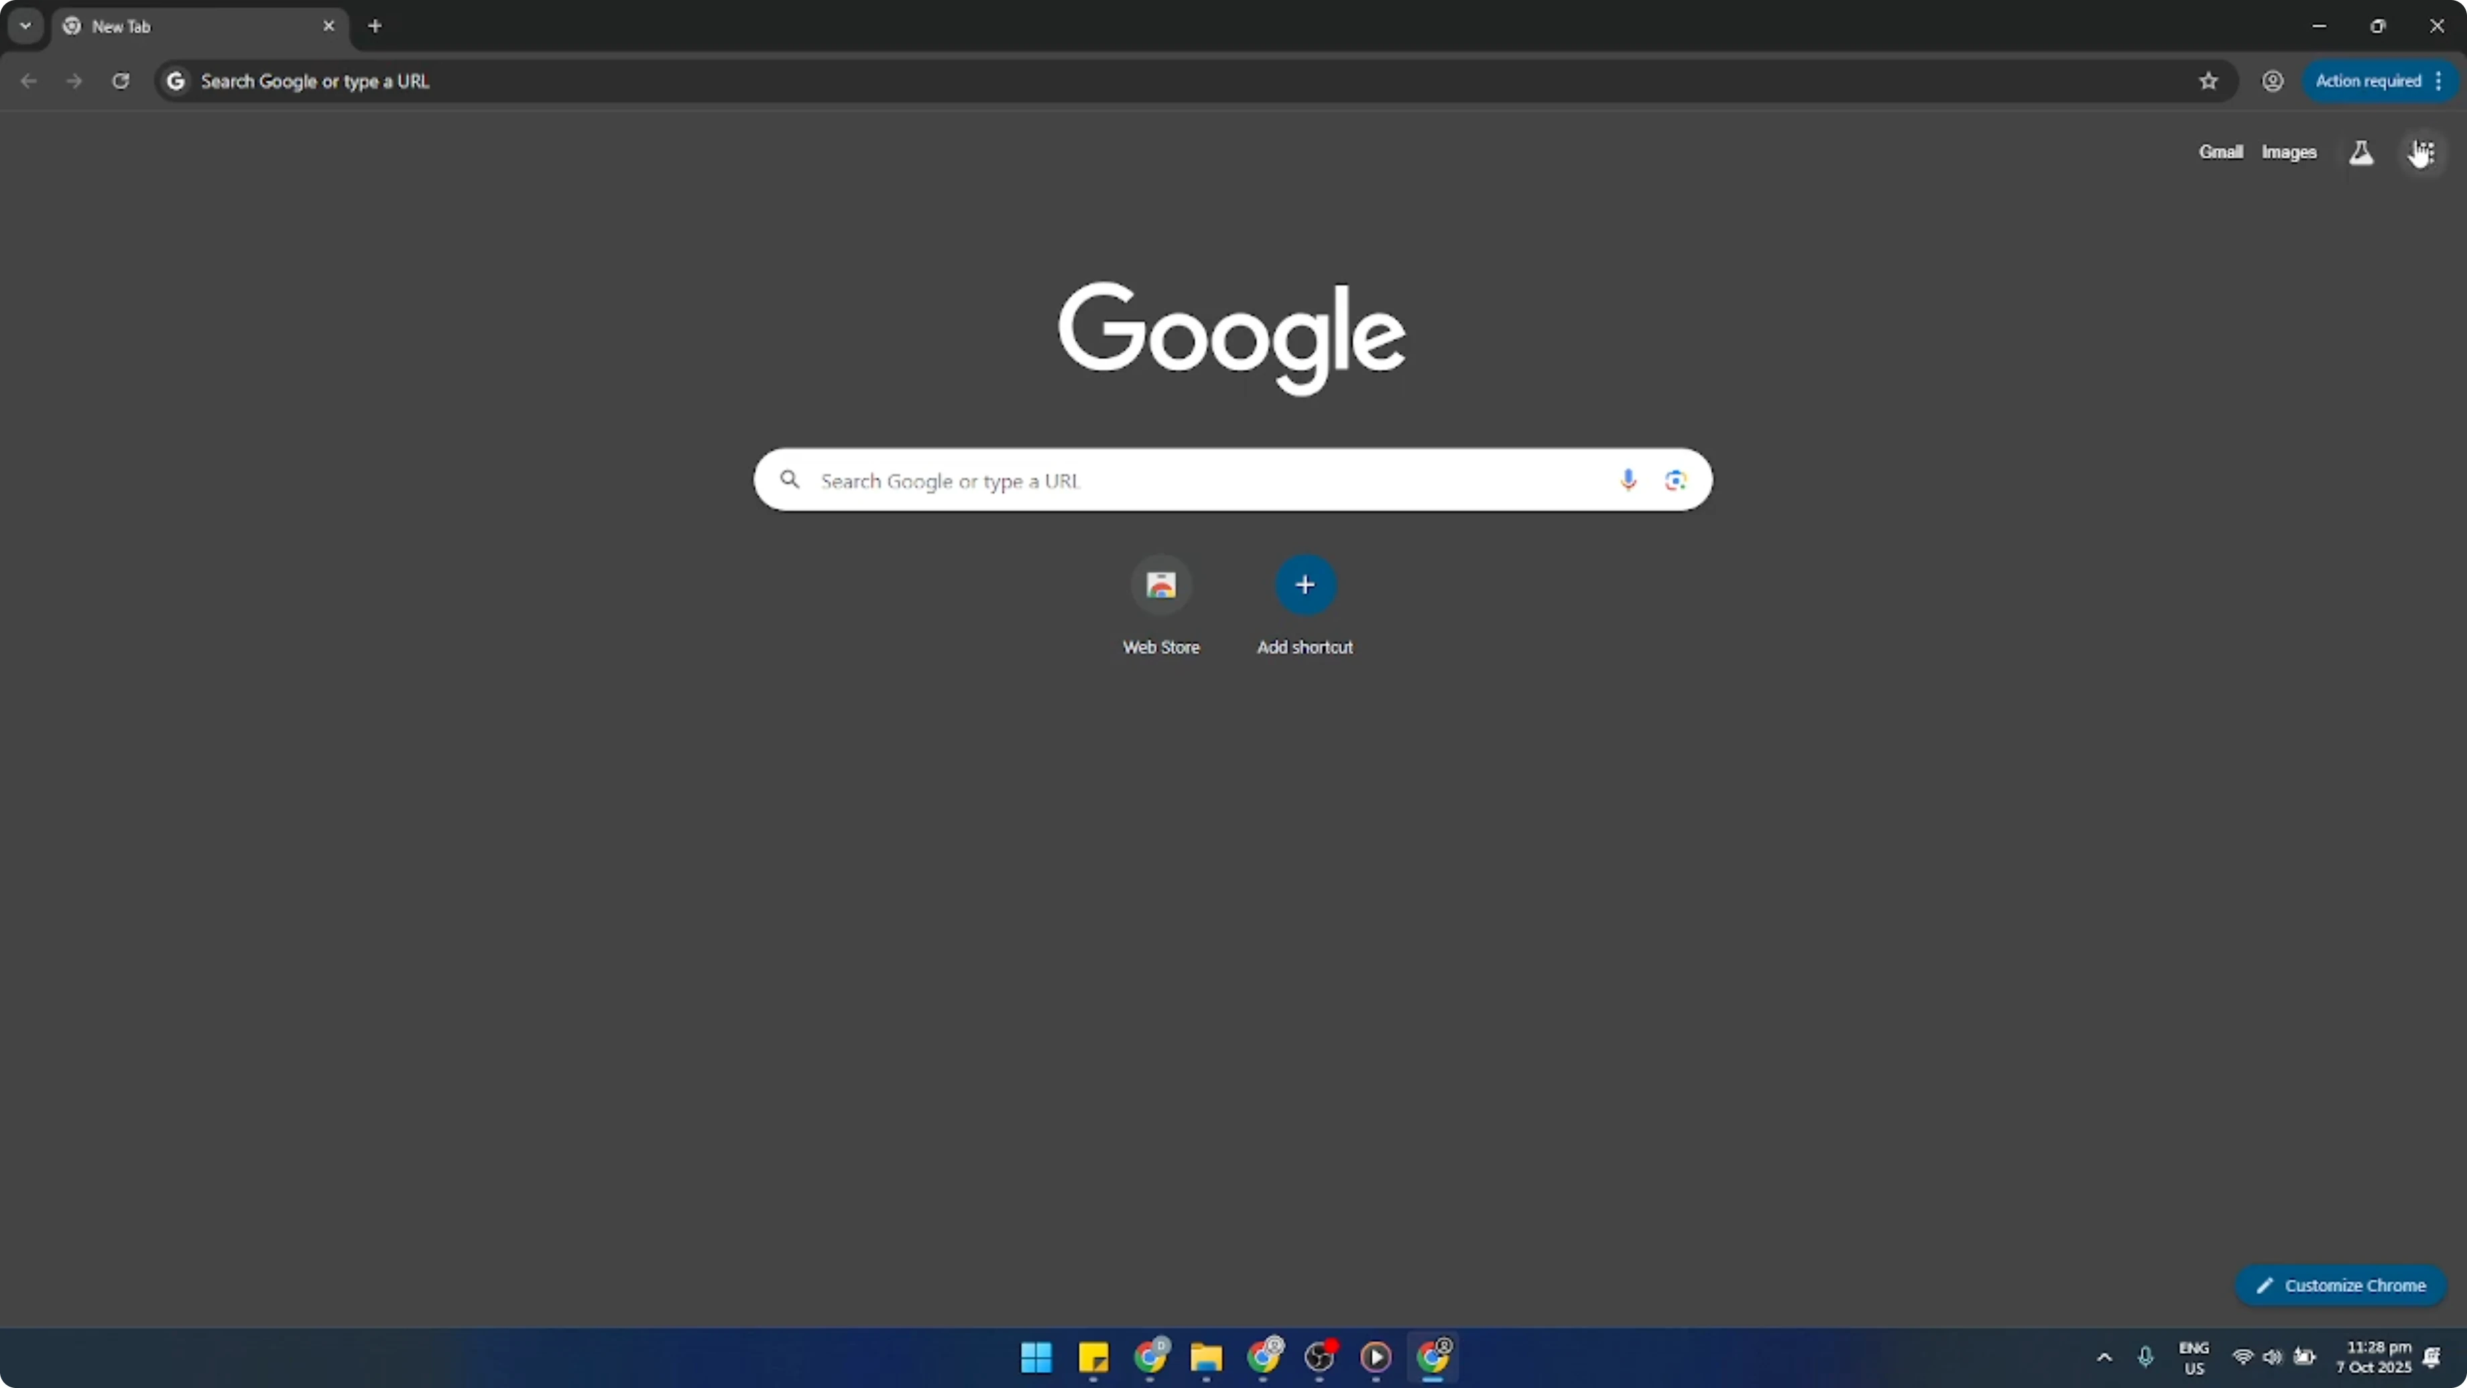Start a voice search with the microphone icon
This screenshot has height=1388, width=2467.
pyautogui.click(x=1628, y=480)
